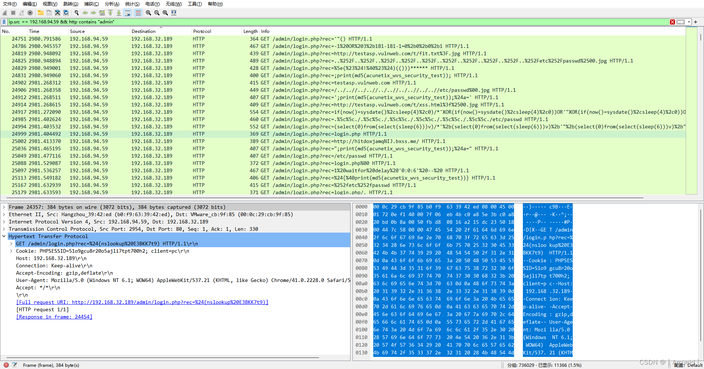Image resolution: width=704 pixels, height=369 pixels.
Task: Select packet 24999 with rec=login.php
Action: coord(343,134)
